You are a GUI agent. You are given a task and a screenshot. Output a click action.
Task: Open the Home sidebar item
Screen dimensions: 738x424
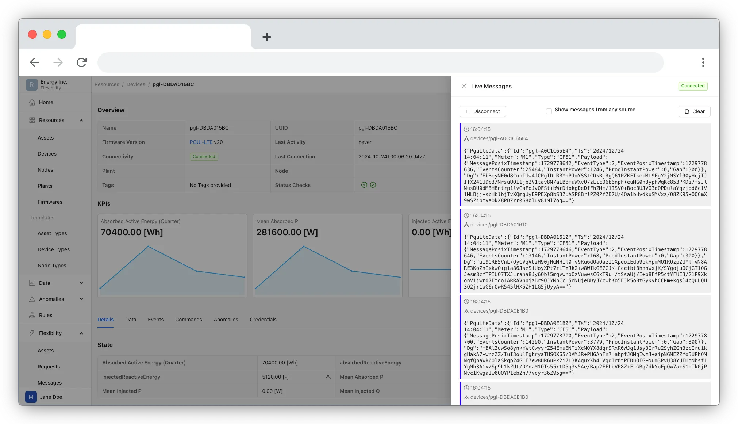coord(55,102)
